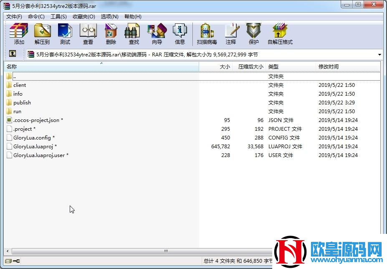The height and width of the screenshot is (269, 387).
Task: Open the 选项(N) menu
Action: click(109, 17)
